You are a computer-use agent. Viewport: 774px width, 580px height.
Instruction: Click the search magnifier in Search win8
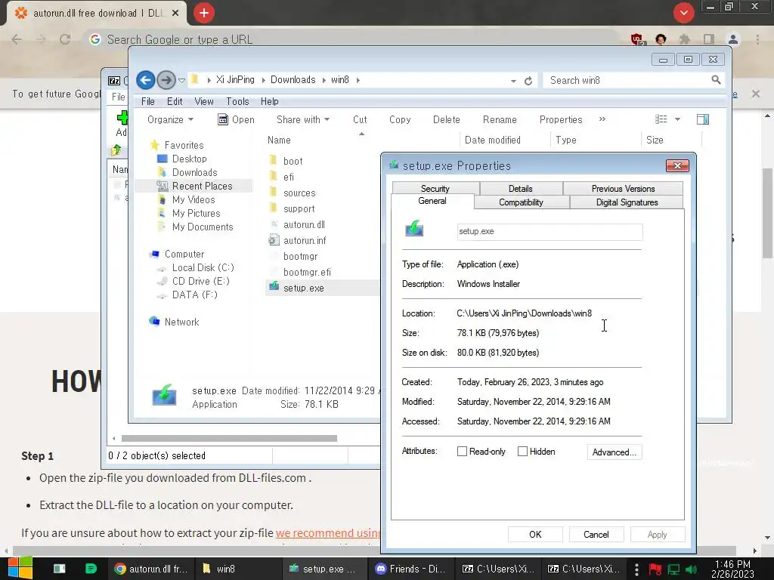pyautogui.click(x=716, y=80)
